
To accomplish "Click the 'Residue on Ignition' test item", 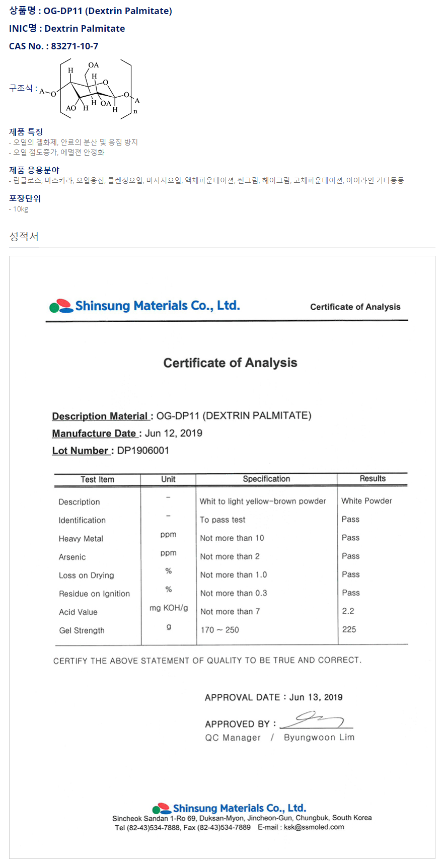I will 94,594.
